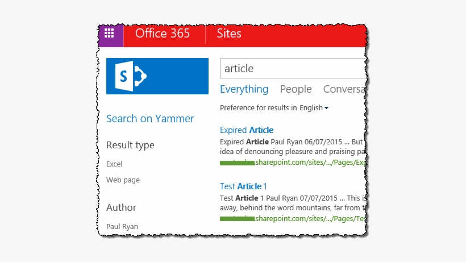Click 'Preference for results in' text

258,108
